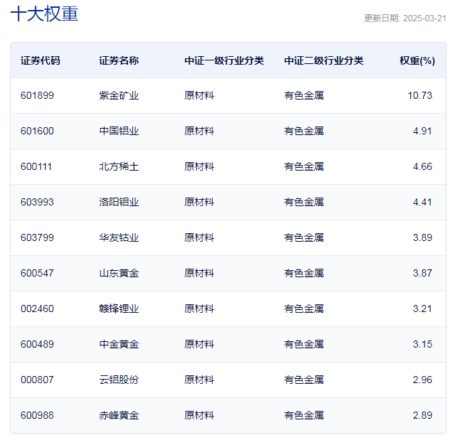Click the 中证一级行业分类 column header
The image size is (450, 440).
[x=224, y=60]
